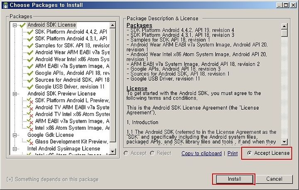Click packages list scroll up arrow

click(113, 25)
